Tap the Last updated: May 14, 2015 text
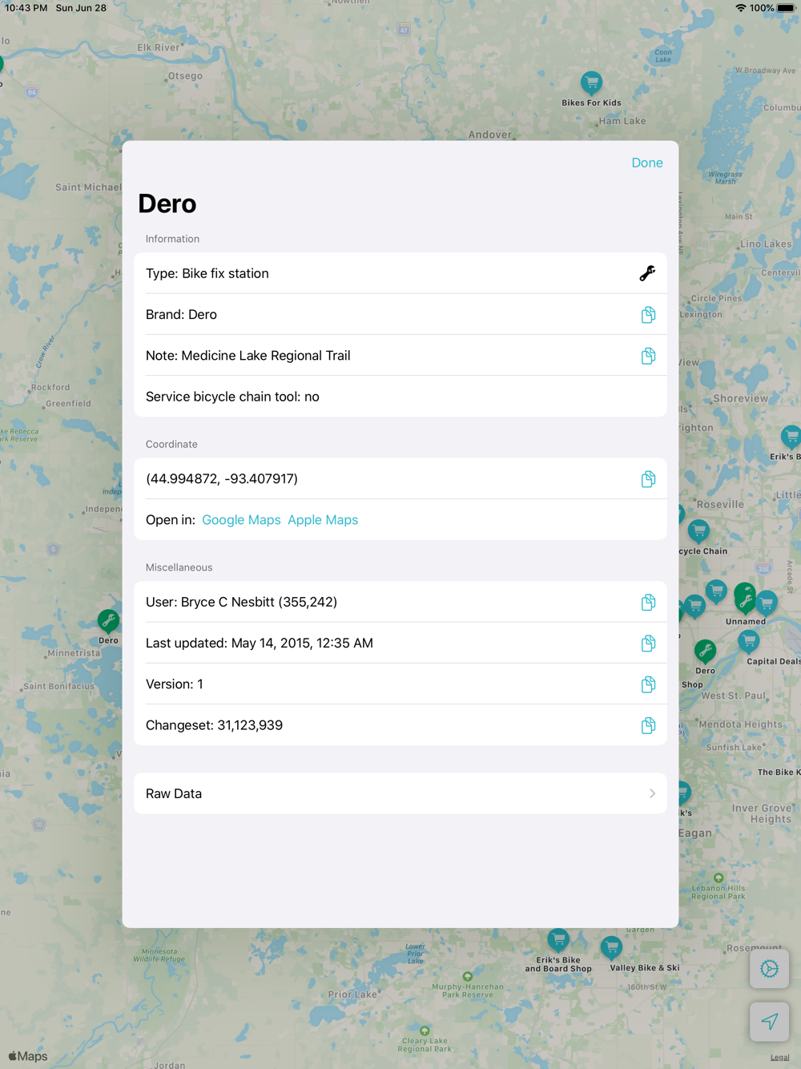801x1069 pixels. pyautogui.click(x=260, y=643)
